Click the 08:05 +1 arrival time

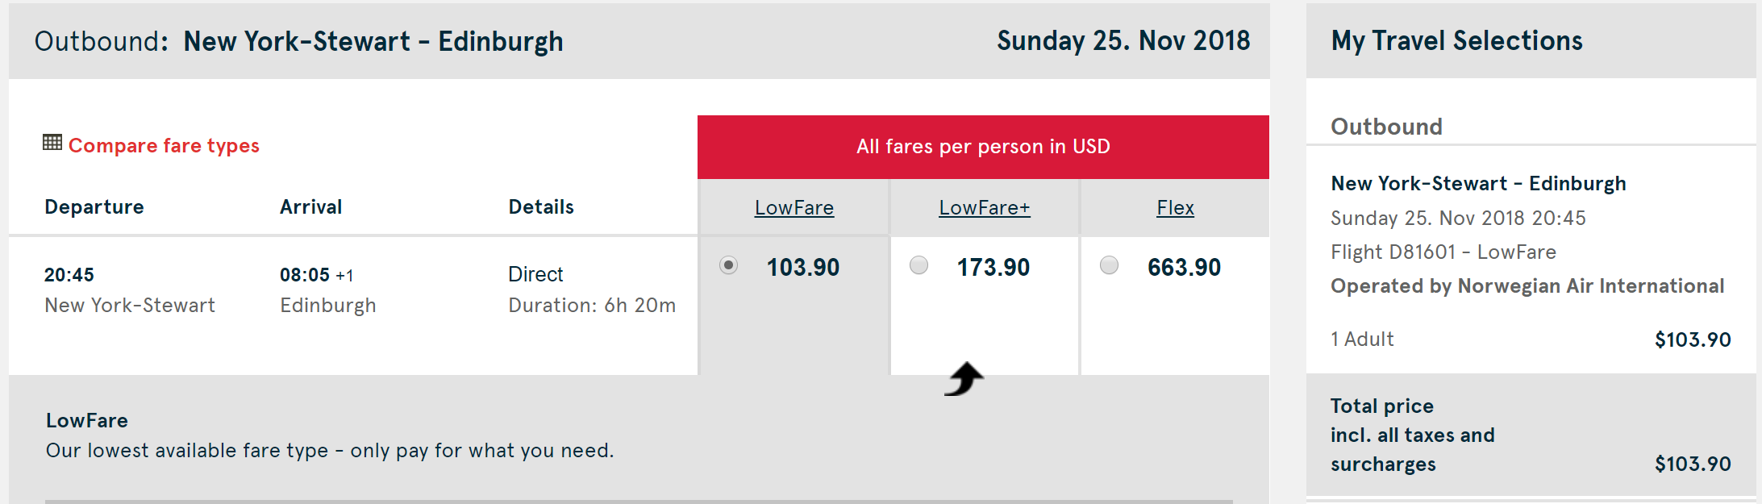[316, 275]
